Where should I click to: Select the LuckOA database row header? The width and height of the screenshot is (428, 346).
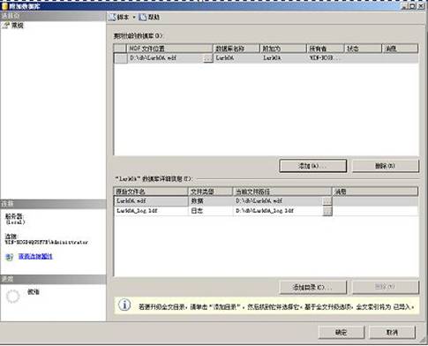pyautogui.click(x=121, y=58)
